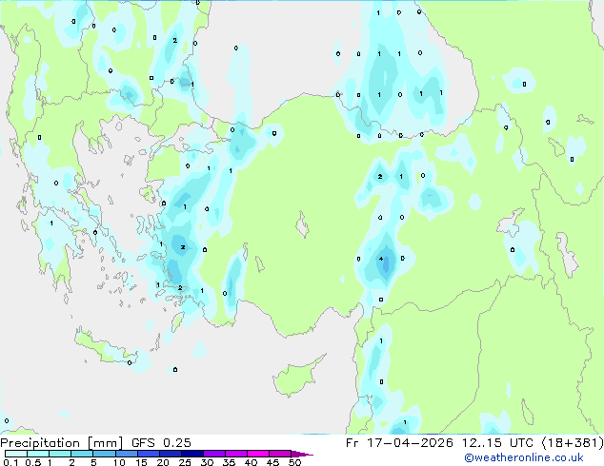Click the 1–2 mm legend color swatch
604x466 pixels.
[x=60, y=454]
